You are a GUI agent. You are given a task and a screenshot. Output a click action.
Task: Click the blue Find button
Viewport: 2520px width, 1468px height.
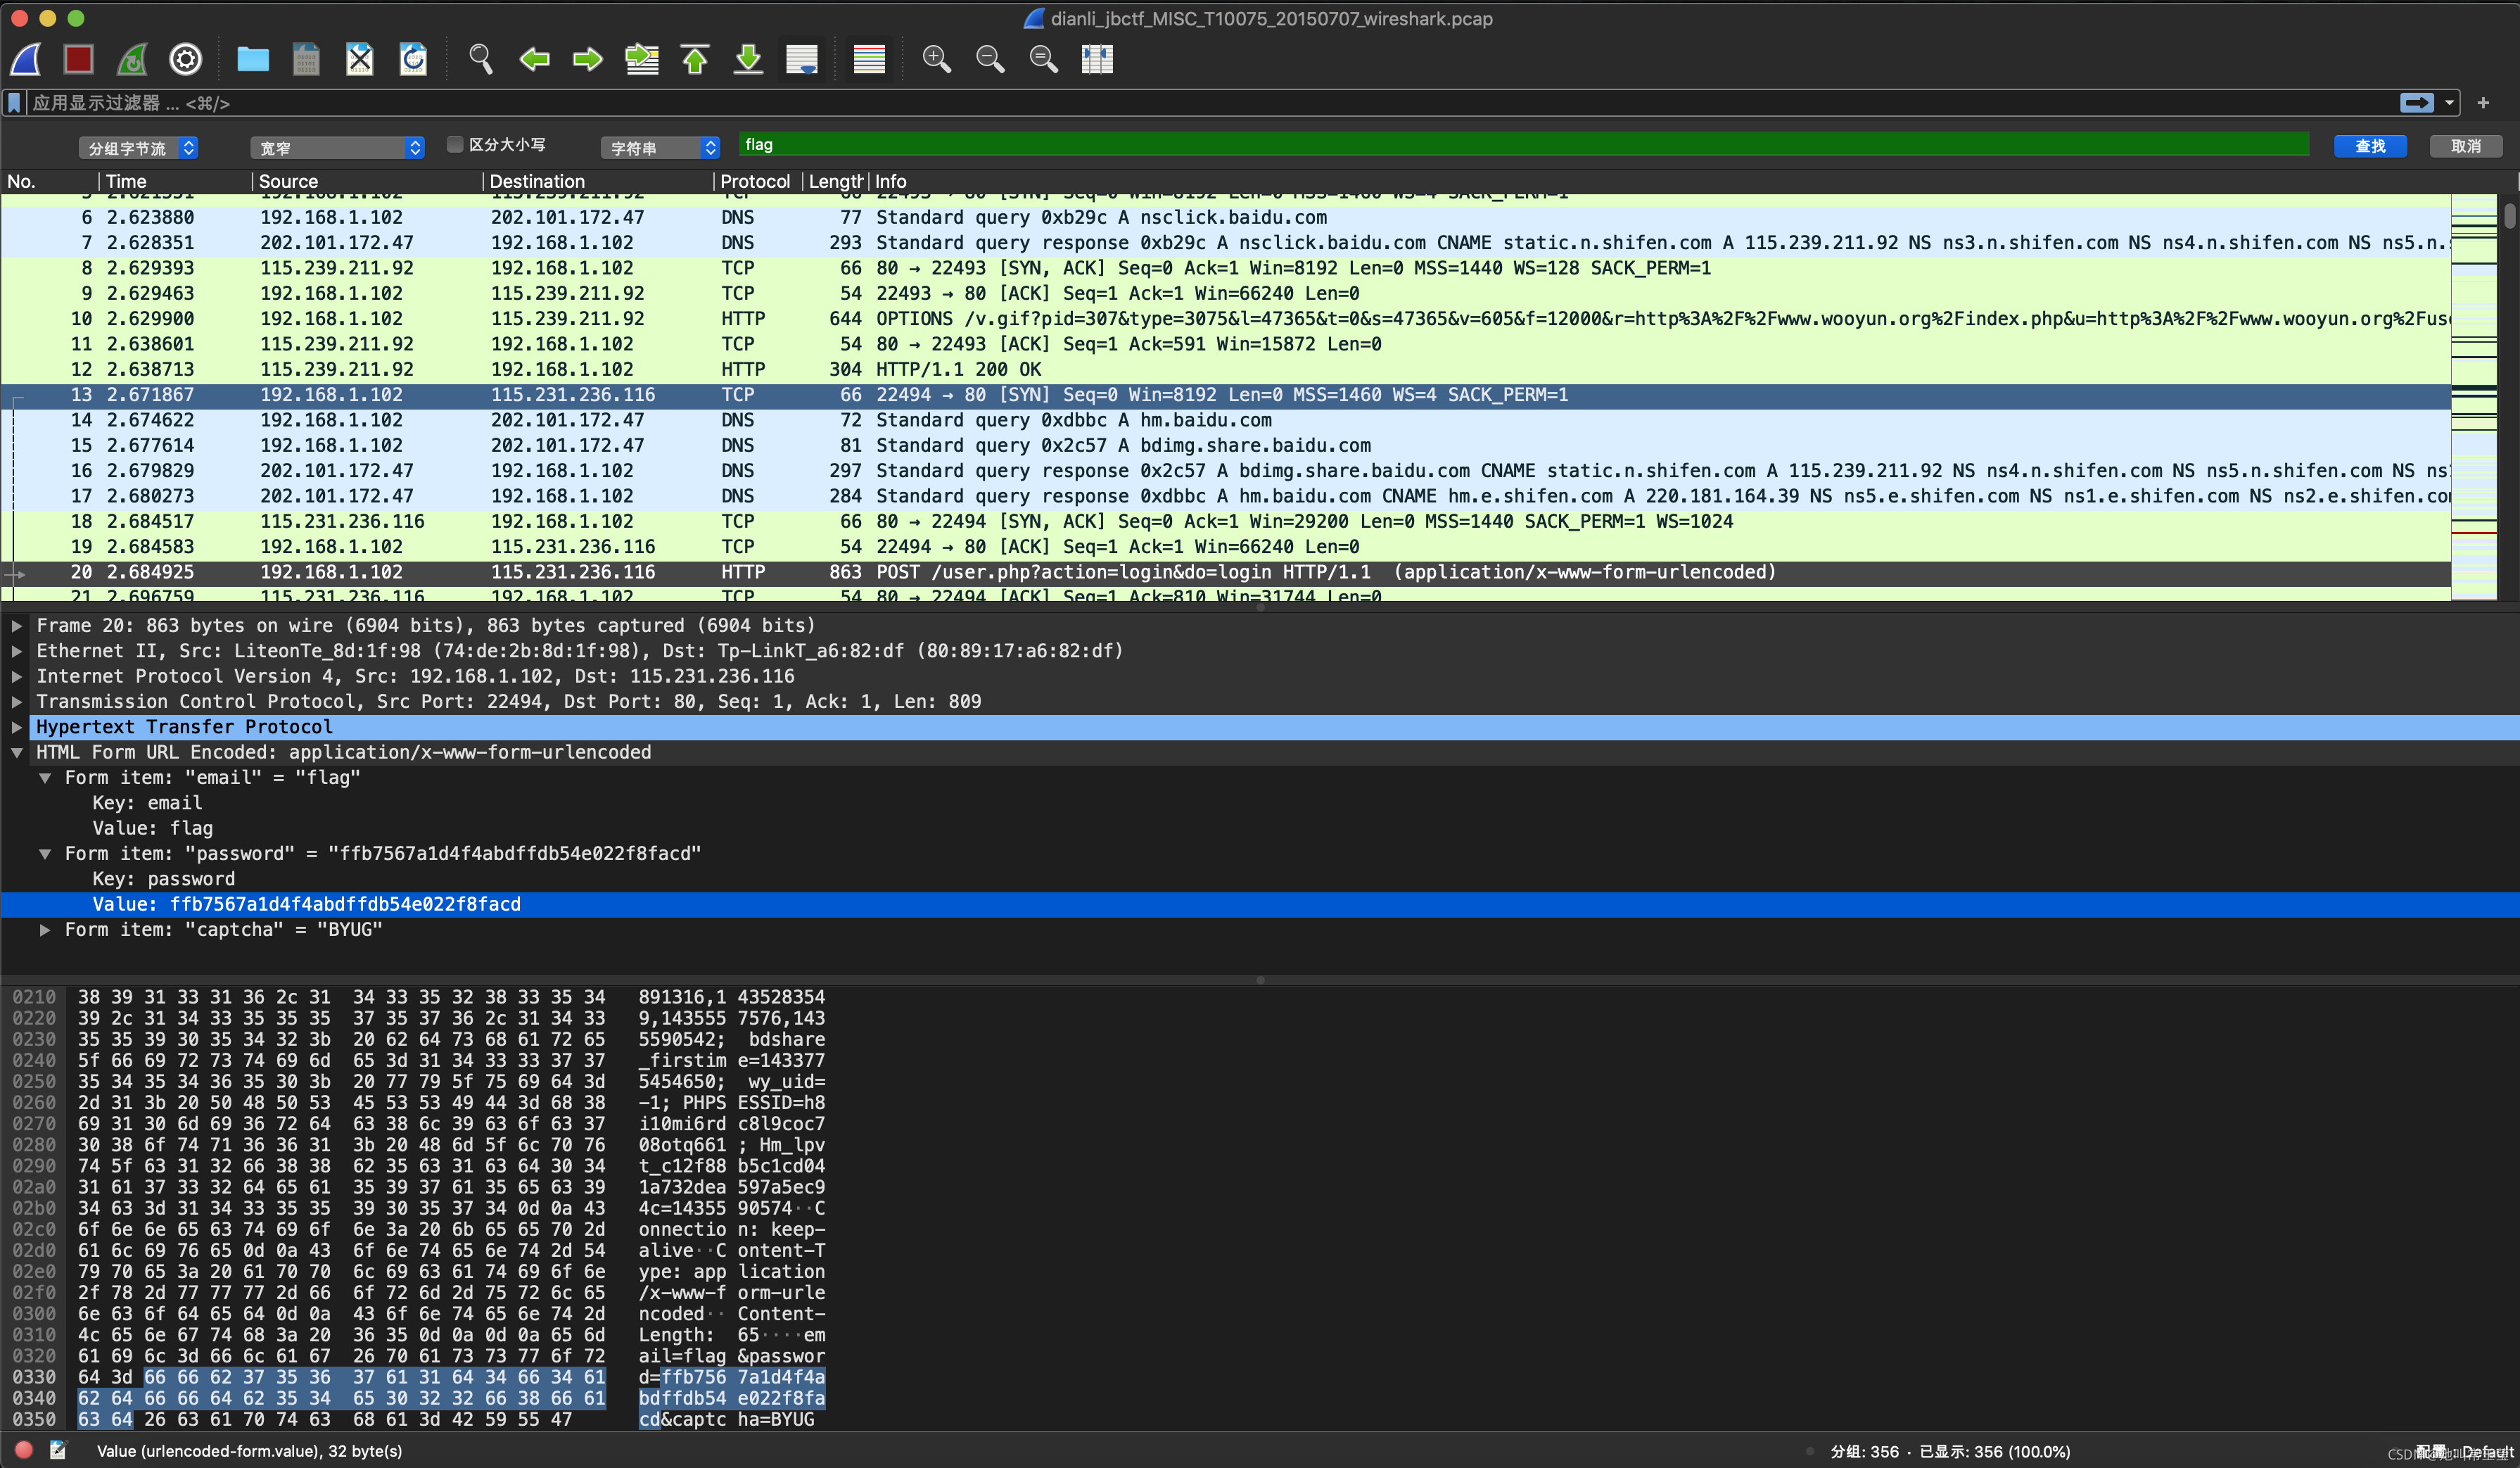(x=2370, y=146)
